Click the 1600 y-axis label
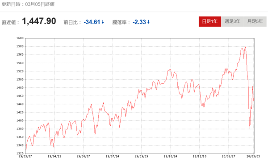 (x=20, y=38)
